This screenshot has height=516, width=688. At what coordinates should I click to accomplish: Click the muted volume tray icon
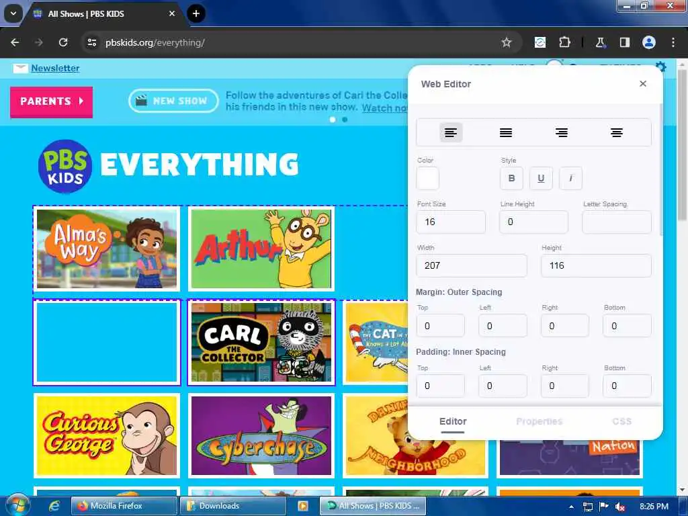click(620, 507)
